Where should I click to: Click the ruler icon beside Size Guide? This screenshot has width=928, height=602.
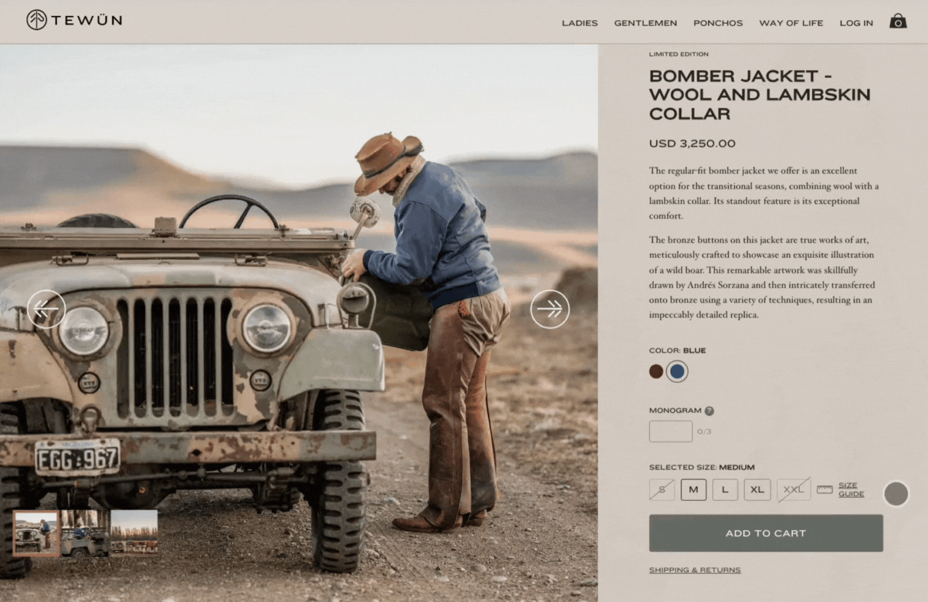pos(825,489)
